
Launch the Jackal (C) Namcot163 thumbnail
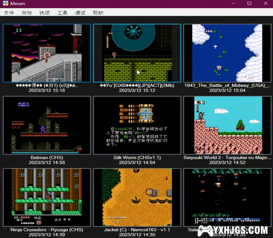coord(137,197)
